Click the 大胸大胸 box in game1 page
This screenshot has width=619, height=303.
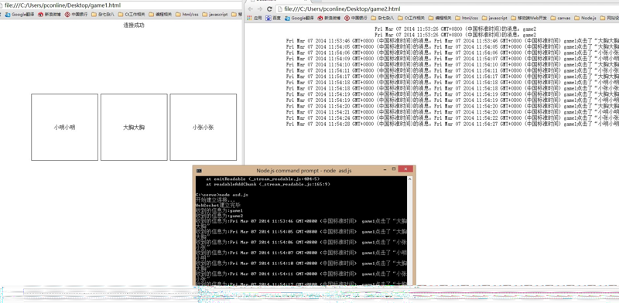pos(134,127)
